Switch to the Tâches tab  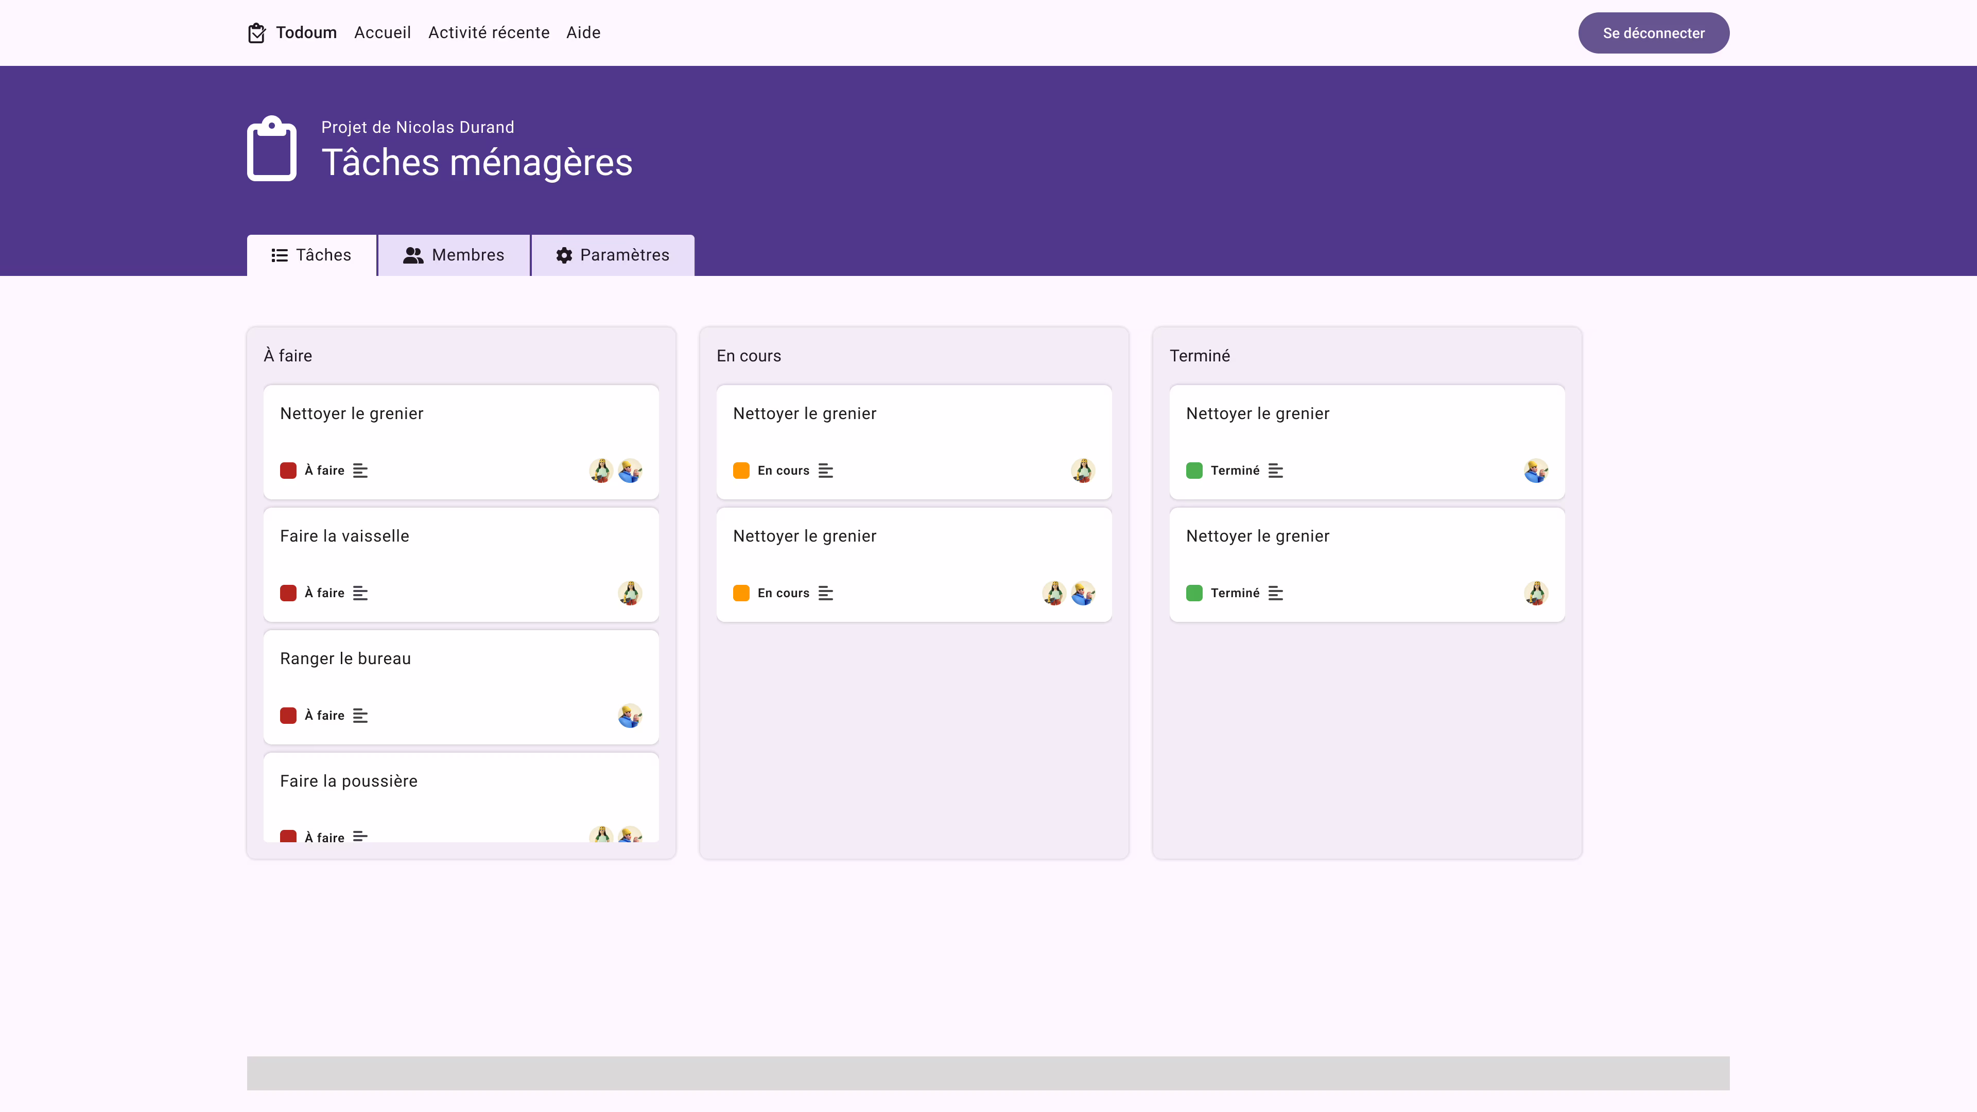311,255
